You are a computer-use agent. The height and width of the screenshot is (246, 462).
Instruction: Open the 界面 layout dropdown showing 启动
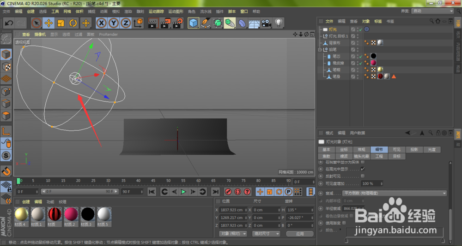pyautogui.click(x=433, y=11)
